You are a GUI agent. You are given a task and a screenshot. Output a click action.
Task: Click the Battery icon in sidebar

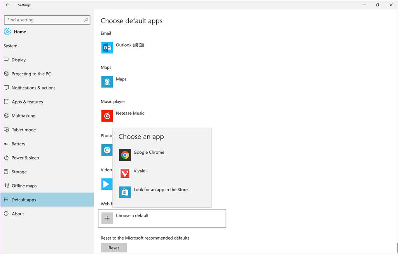coord(6,144)
